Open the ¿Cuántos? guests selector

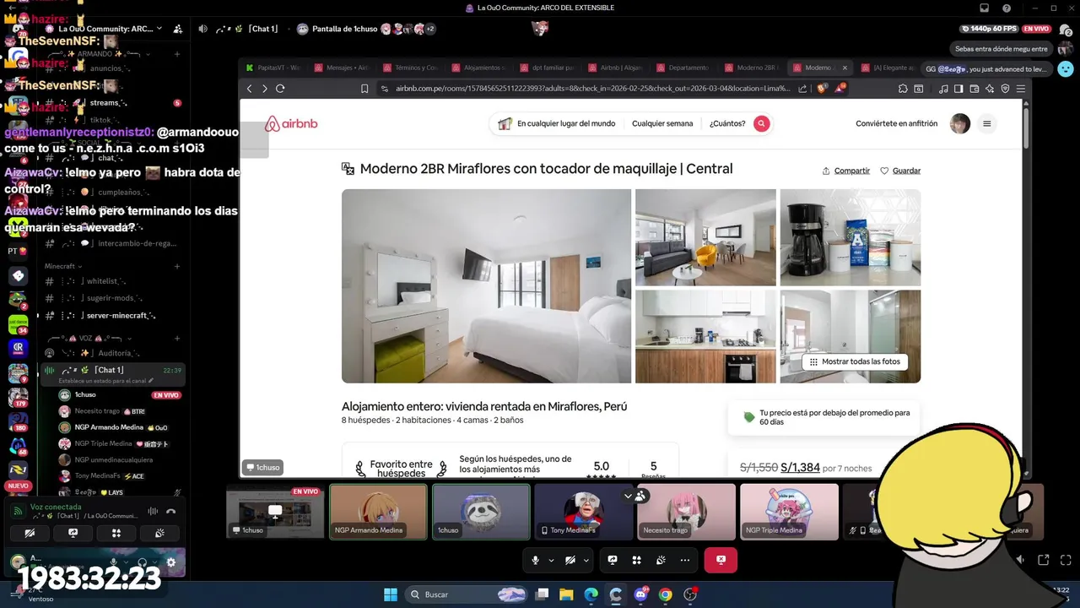pos(727,123)
